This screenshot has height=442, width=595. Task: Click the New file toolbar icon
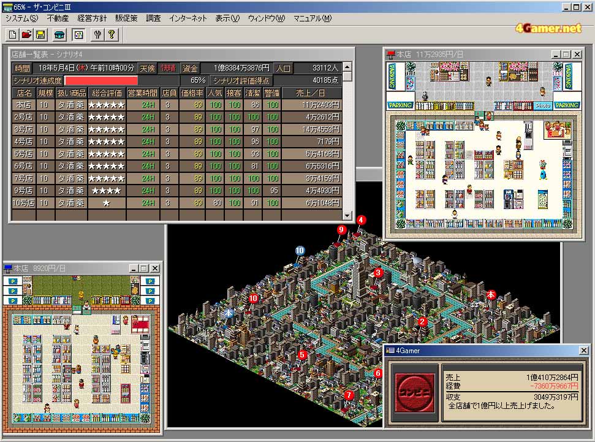pyautogui.click(x=12, y=35)
